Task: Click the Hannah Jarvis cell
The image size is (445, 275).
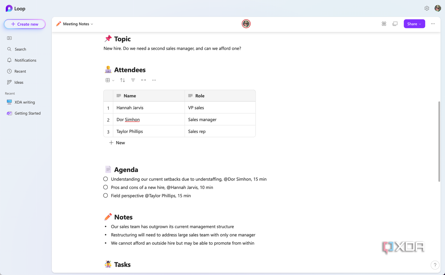Action: click(149, 108)
